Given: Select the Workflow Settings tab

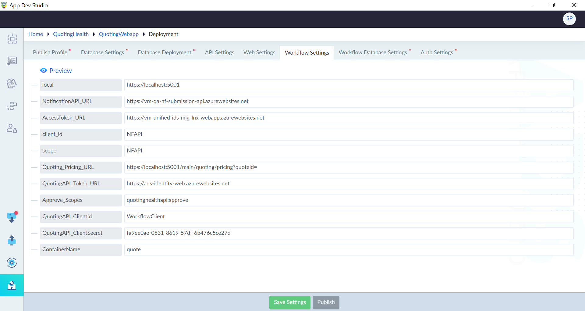Looking at the screenshot, I should [x=307, y=53].
